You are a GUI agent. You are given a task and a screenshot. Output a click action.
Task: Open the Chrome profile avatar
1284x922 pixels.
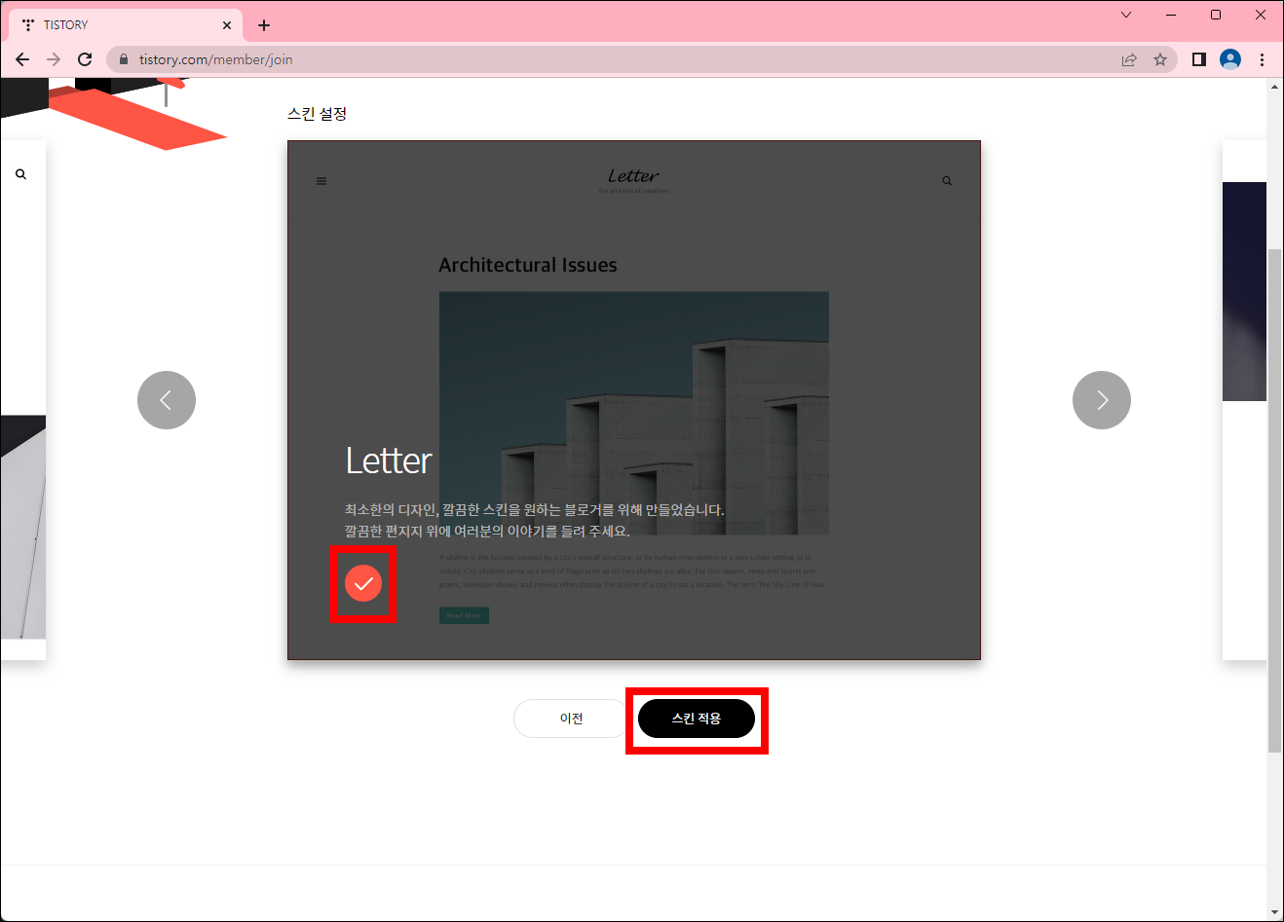[x=1230, y=59]
